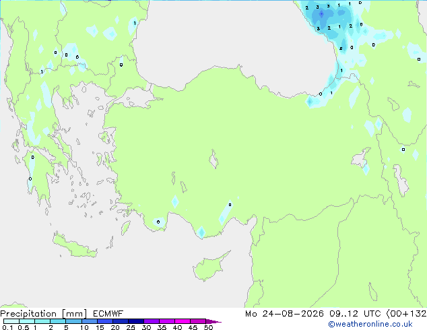
Task: Select the 5–10 mm legend swatch
Action: (73, 321)
